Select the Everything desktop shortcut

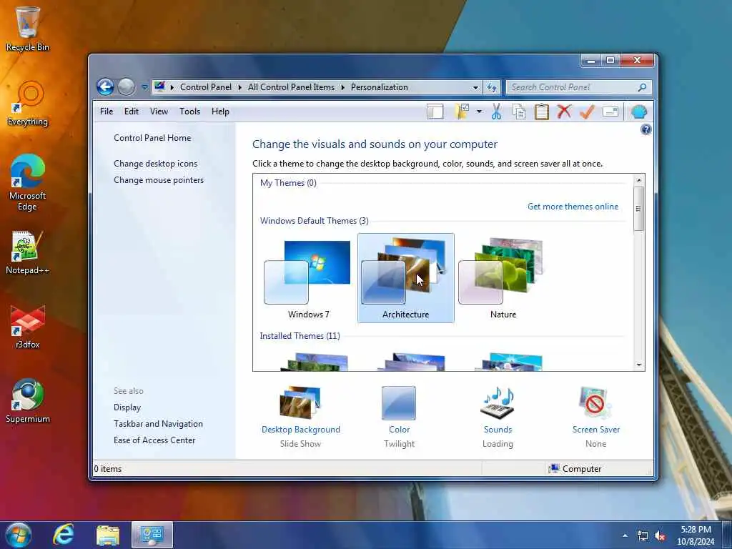coord(28,104)
